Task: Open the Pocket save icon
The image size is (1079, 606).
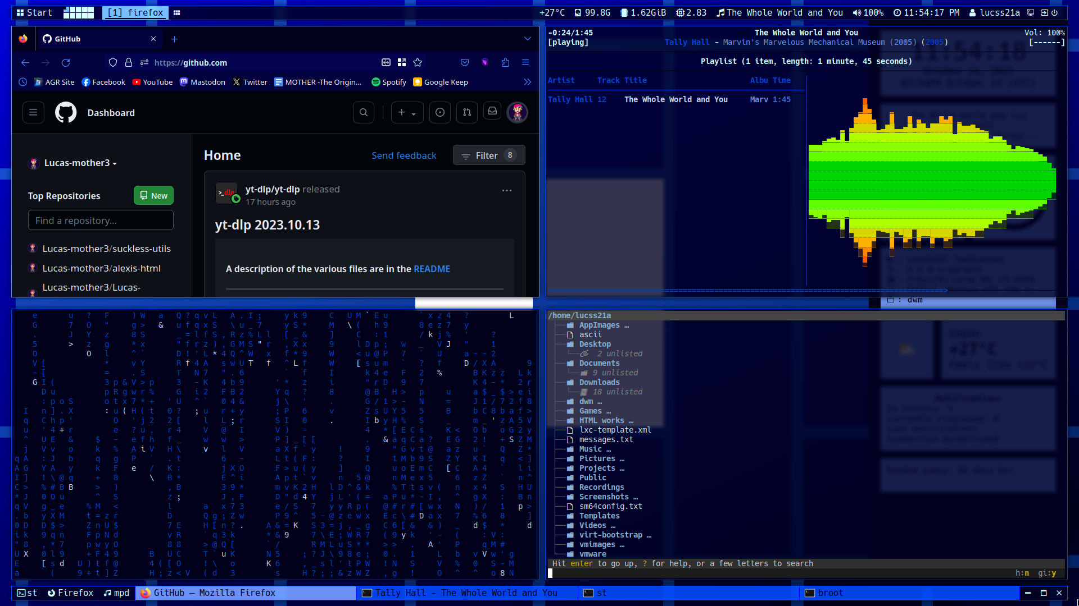Action: (465, 63)
